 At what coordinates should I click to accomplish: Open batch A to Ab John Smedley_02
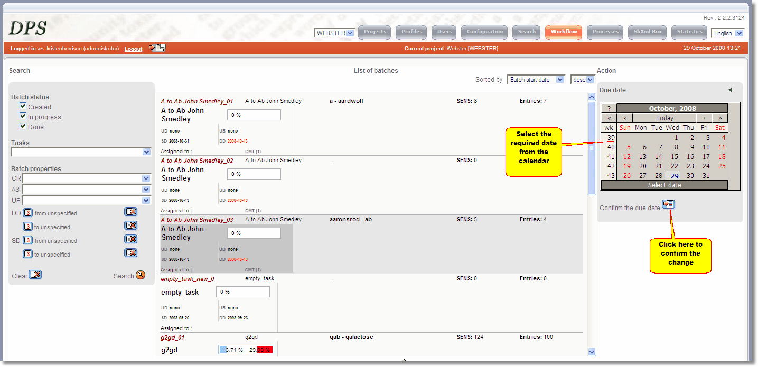pos(197,161)
